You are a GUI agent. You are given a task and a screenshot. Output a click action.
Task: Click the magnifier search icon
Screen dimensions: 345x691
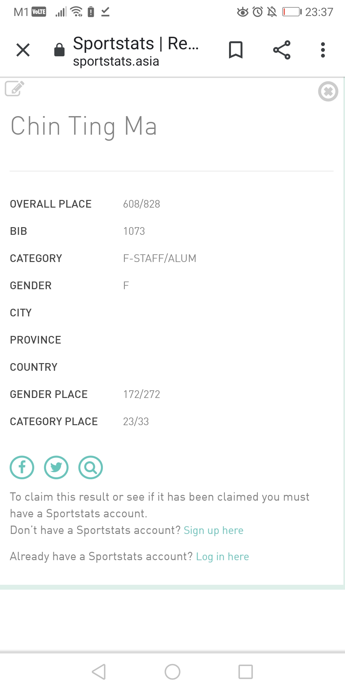[91, 467]
